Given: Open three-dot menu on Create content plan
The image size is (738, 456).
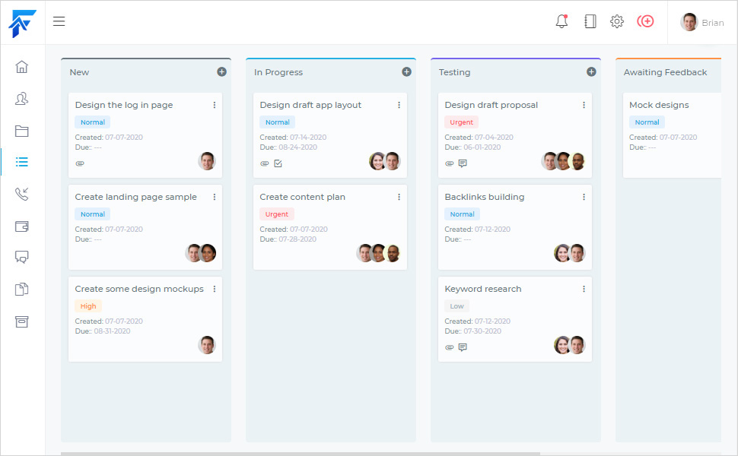Looking at the screenshot, I should [399, 197].
